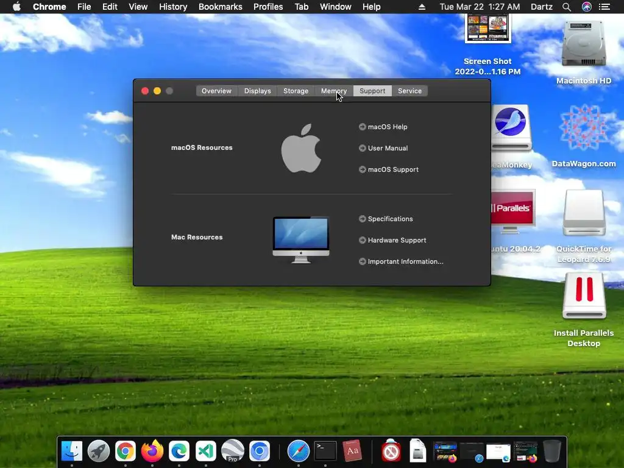Open the Window menu
This screenshot has height=468, width=624.
point(336,7)
